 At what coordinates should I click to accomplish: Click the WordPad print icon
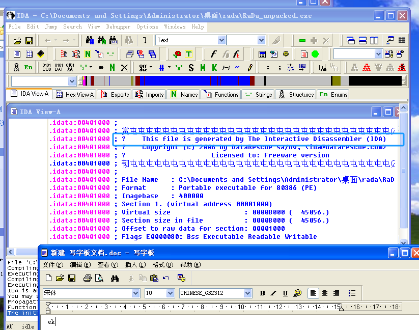(x=88, y=278)
